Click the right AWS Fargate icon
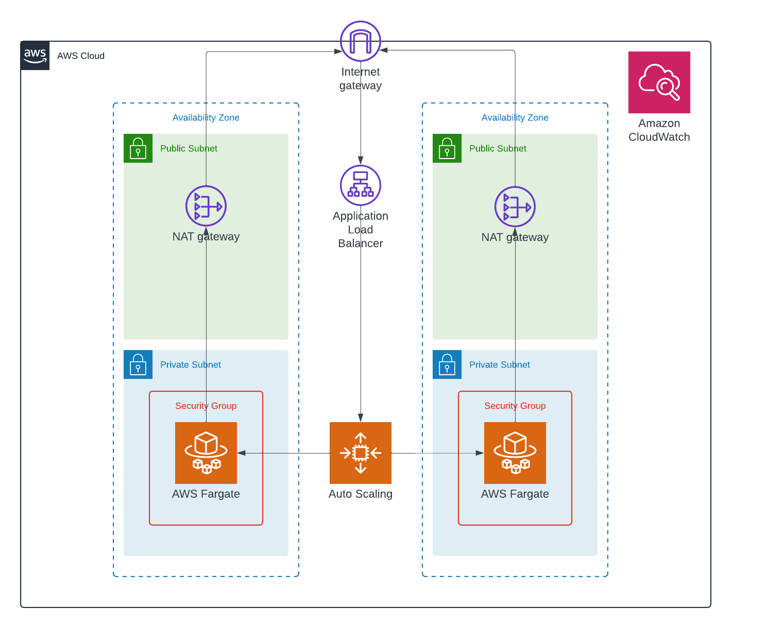This screenshot has height=628, width=768. (x=515, y=453)
